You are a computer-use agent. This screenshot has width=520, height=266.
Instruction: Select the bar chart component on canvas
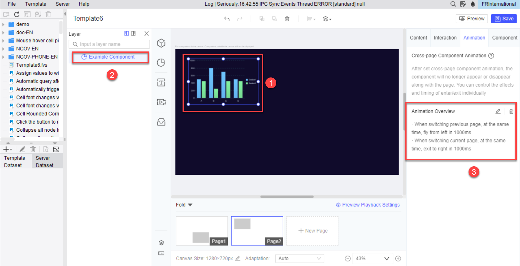point(223,82)
